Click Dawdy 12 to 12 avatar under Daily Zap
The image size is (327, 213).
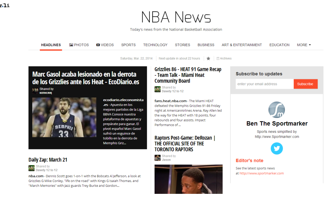click(x=32, y=168)
